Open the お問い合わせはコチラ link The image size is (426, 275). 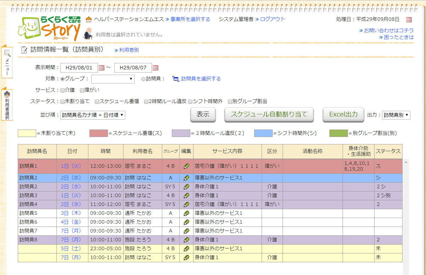point(389,30)
